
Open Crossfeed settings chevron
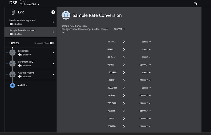coord(53,53)
